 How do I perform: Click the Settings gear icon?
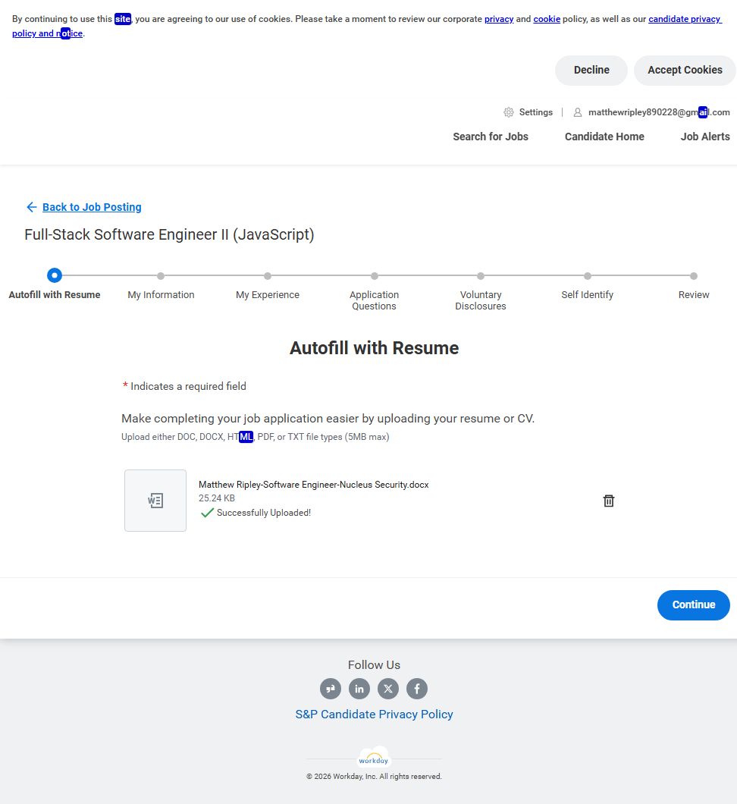click(509, 112)
